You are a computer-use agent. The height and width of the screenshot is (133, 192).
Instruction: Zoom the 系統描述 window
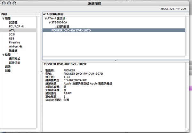point(14,3)
